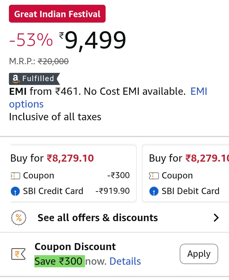Open See all offers & discounts
229x280 pixels.
click(98, 218)
